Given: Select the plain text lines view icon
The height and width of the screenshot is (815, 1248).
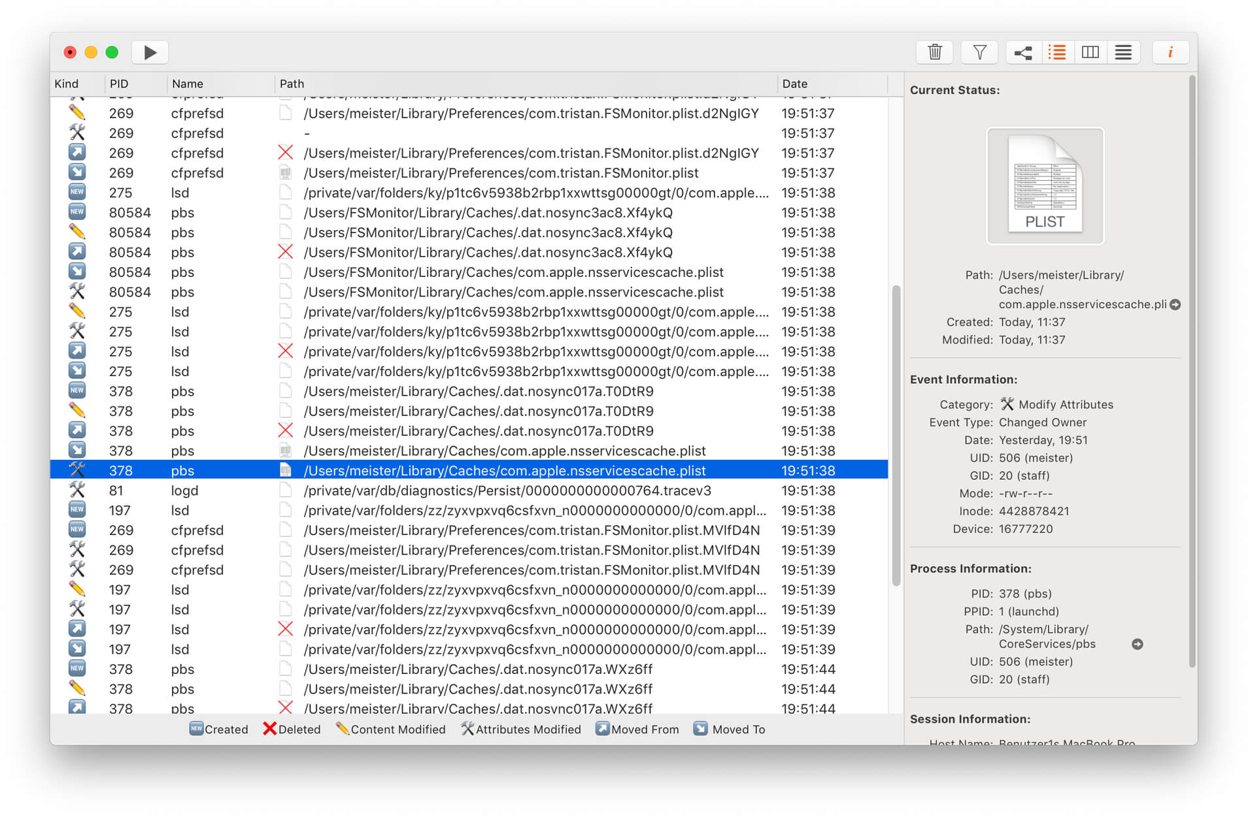Looking at the screenshot, I should click(1123, 52).
